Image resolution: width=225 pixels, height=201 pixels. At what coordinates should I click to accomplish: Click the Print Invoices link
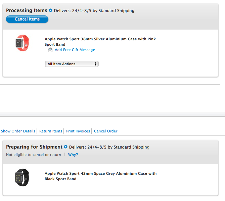click(78, 131)
